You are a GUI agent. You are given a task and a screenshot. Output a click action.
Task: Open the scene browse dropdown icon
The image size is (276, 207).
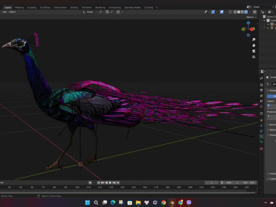click(x=249, y=7)
